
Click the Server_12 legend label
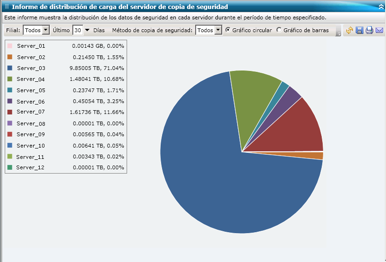30,167
